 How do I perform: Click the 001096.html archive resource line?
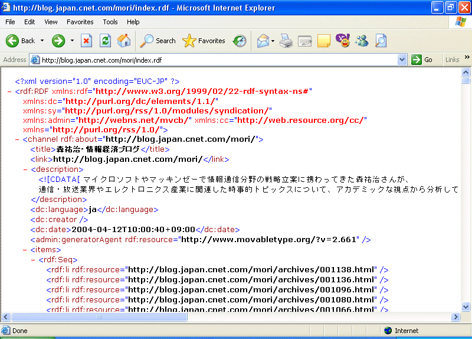(217, 290)
